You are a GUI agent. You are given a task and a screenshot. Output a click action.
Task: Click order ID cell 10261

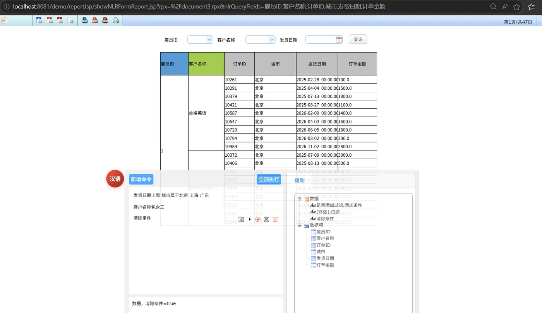tap(240, 80)
